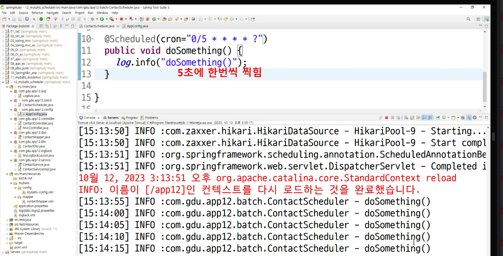Click the Coverage launch icon

(x=111, y=19)
